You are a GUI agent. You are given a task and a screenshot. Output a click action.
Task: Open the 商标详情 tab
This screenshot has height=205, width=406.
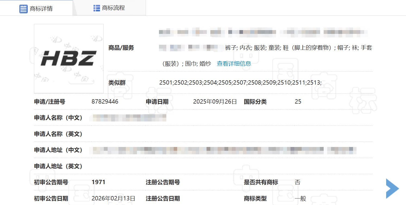coord(36,8)
